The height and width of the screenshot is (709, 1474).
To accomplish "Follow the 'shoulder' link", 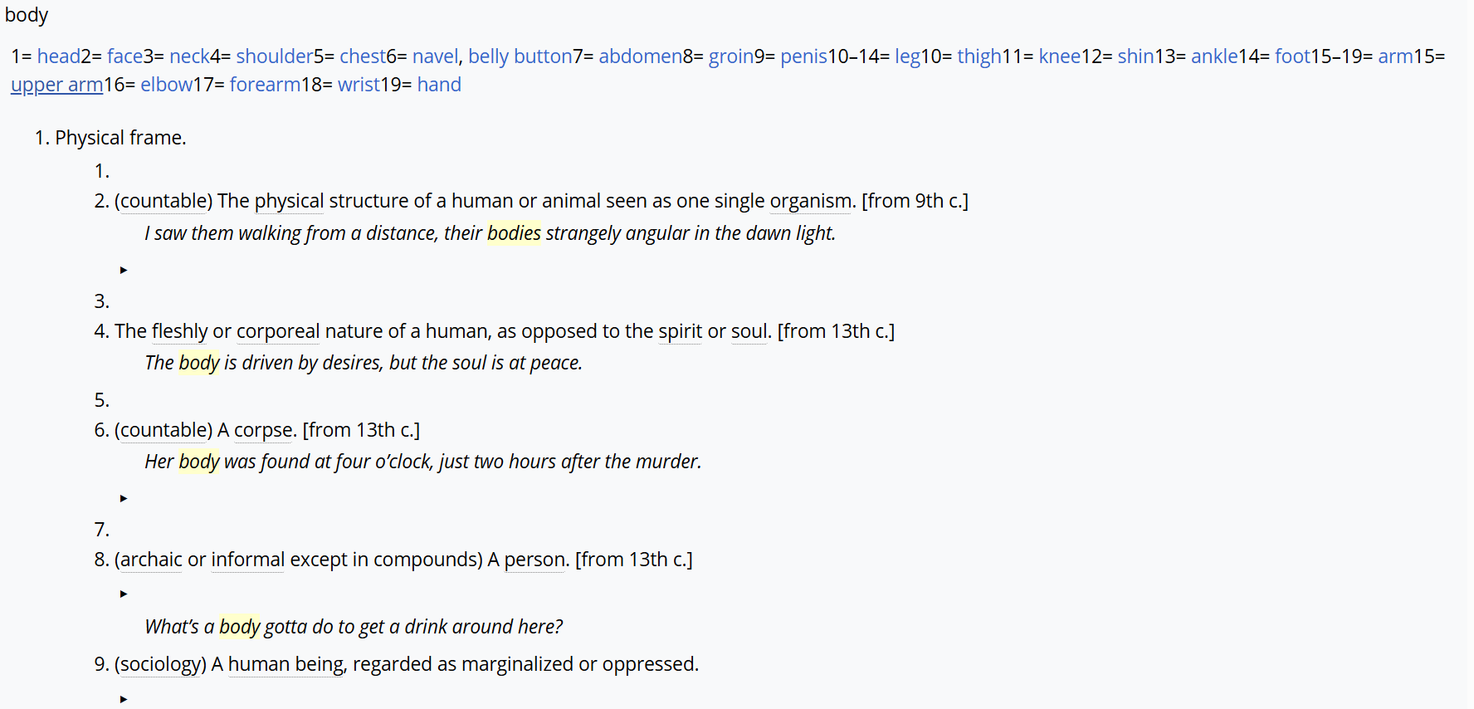I will pos(274,56).
